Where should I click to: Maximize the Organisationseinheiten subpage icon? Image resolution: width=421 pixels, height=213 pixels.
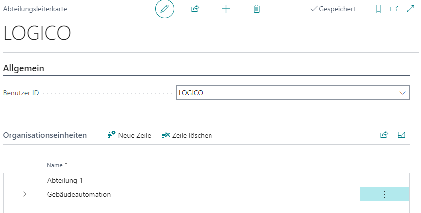(401, 135)
